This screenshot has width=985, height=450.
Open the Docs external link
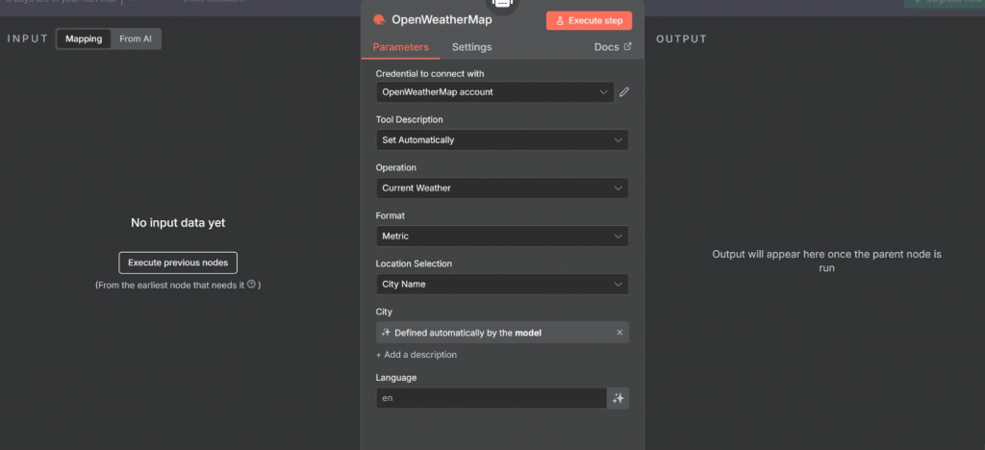[x=613, y=47]
